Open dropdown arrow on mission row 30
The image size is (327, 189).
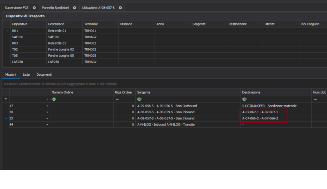47,112
